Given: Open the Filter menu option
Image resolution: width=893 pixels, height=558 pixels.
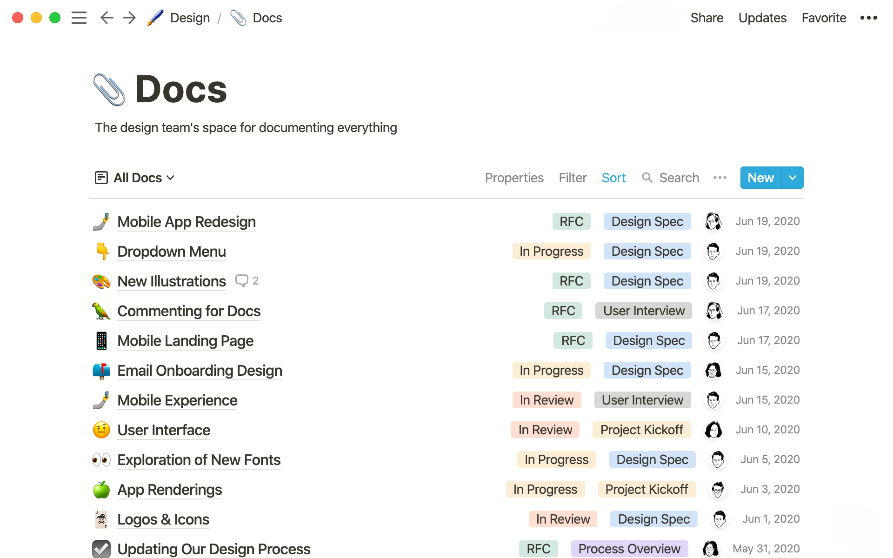Looking at the screenshot, I should pos(573,178).
